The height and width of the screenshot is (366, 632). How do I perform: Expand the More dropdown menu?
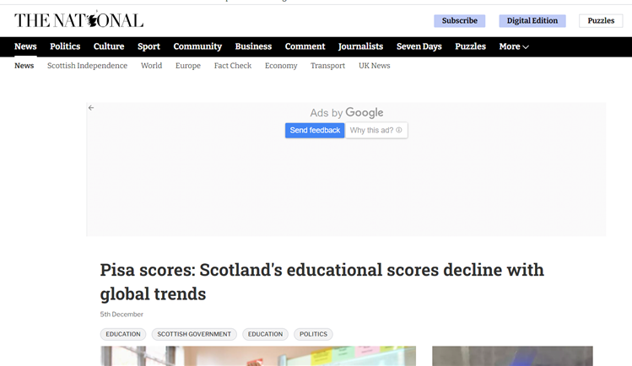[514, 46]
